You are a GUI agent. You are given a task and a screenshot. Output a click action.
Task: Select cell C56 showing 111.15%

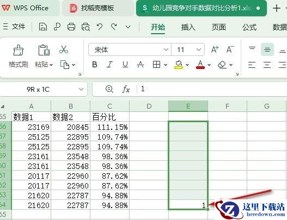[109, 127]
